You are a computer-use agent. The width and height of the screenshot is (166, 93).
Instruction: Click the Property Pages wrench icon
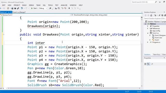pyautogui.click(x=152, y=64)
